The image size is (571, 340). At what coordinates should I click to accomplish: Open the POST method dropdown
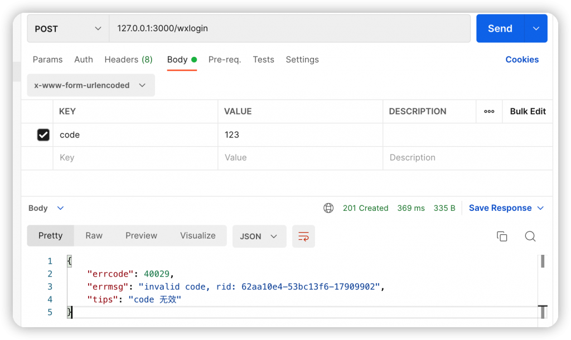67,29
